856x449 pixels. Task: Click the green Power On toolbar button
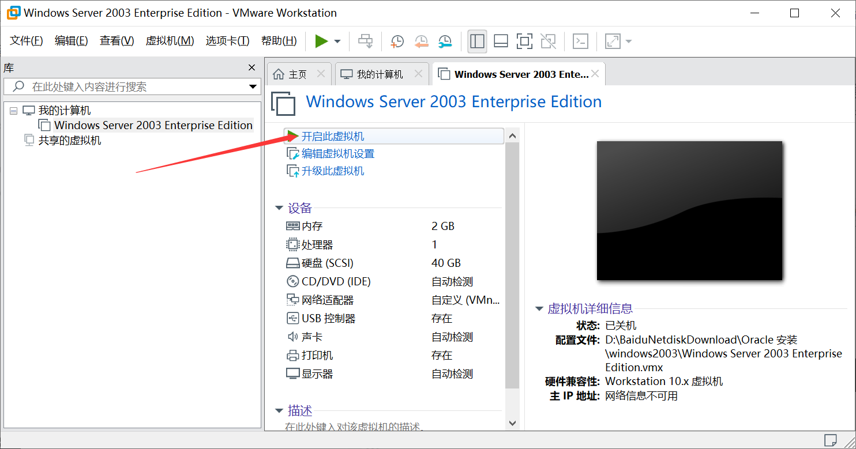[x=321, y=41]
